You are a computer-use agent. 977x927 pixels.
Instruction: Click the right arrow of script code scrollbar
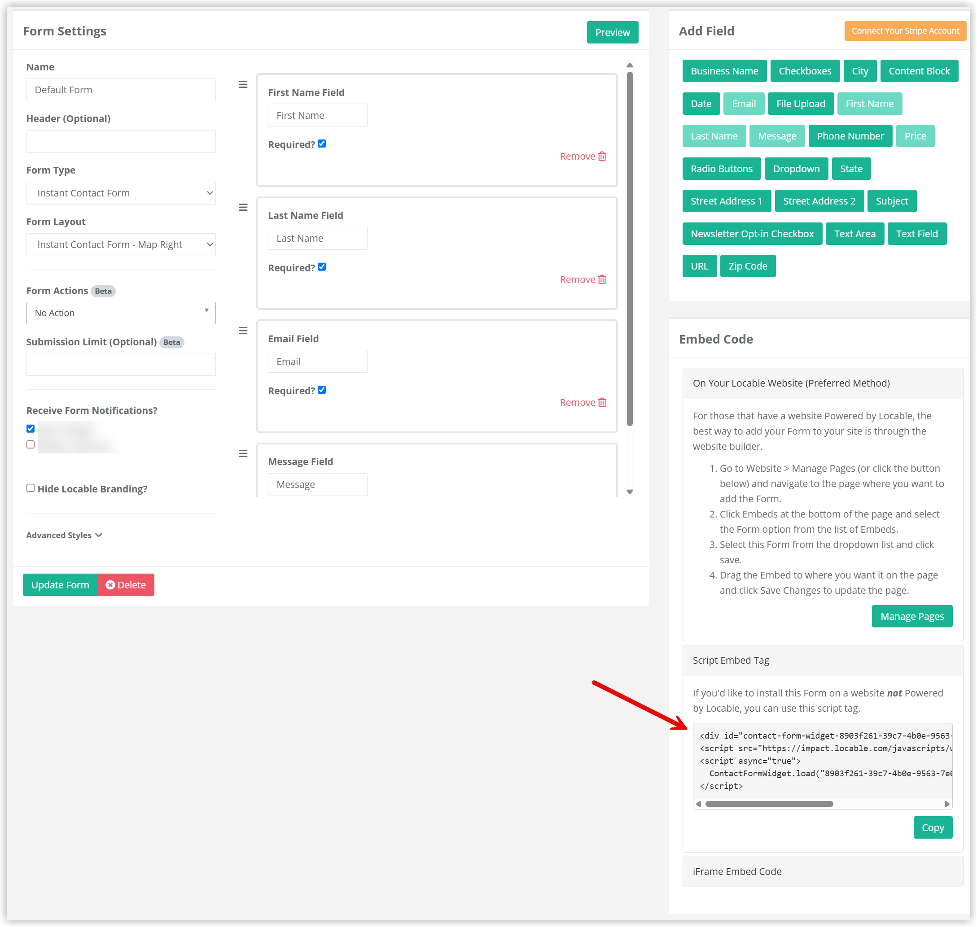point(947,805)
